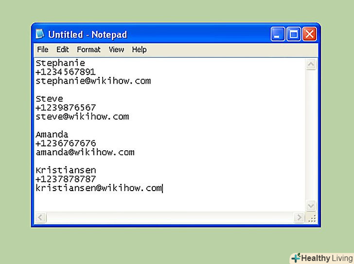The width and height of the screenshot is (354, 264).
Task: Click the horizontal scrollbar left arrow
Action: (41, 217)
